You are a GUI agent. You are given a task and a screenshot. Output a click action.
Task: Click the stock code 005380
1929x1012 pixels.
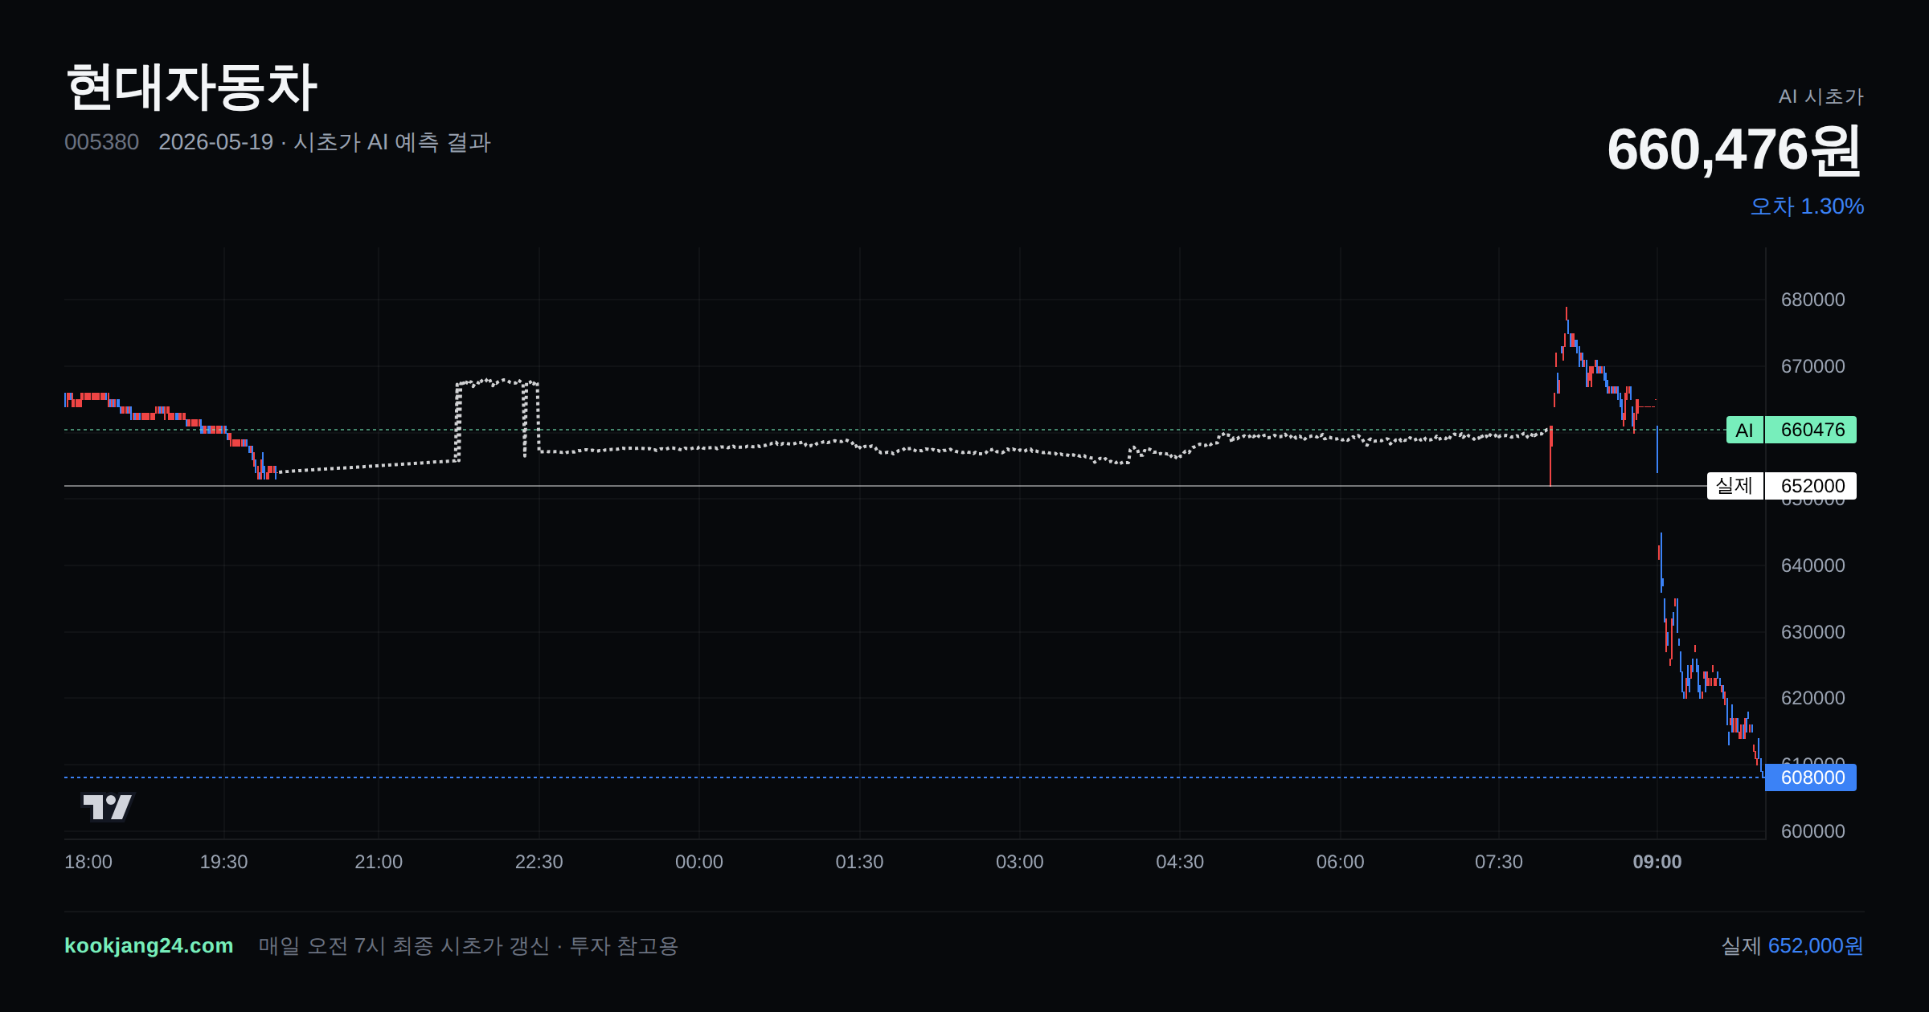click(101, 142)
